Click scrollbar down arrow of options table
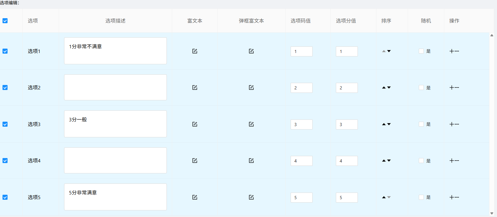The image size is (497, 217). [x=492, y=214]
